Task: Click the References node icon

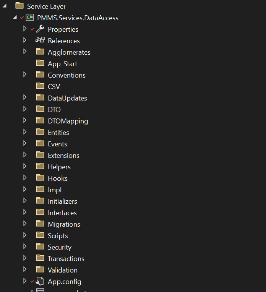Action: click(40, 40)
